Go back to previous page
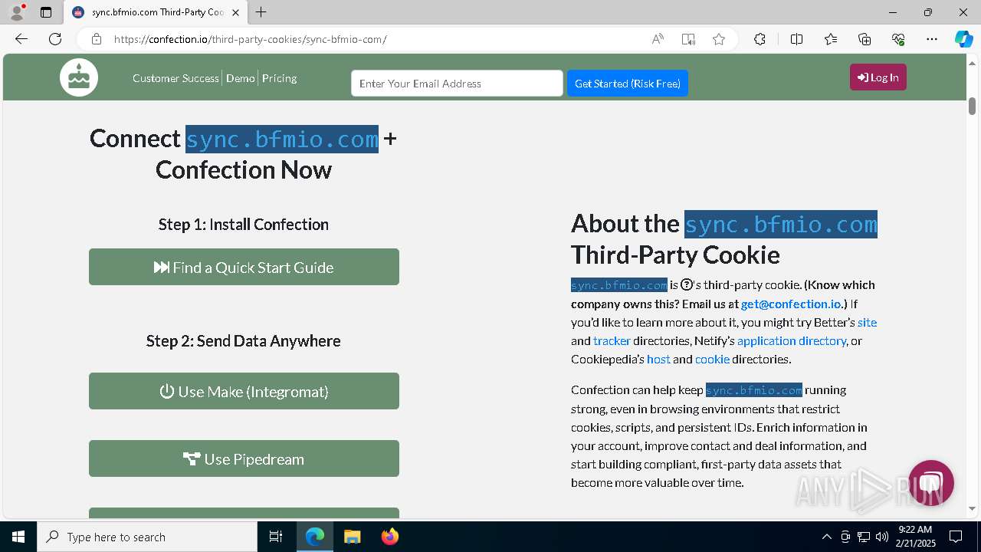The image size is (981, 552). click(21, 39)
